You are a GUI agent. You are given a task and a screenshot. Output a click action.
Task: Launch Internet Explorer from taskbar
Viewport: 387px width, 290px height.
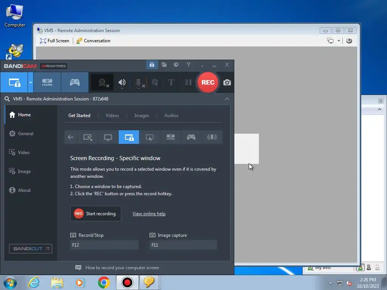click(x=34, y=282)
